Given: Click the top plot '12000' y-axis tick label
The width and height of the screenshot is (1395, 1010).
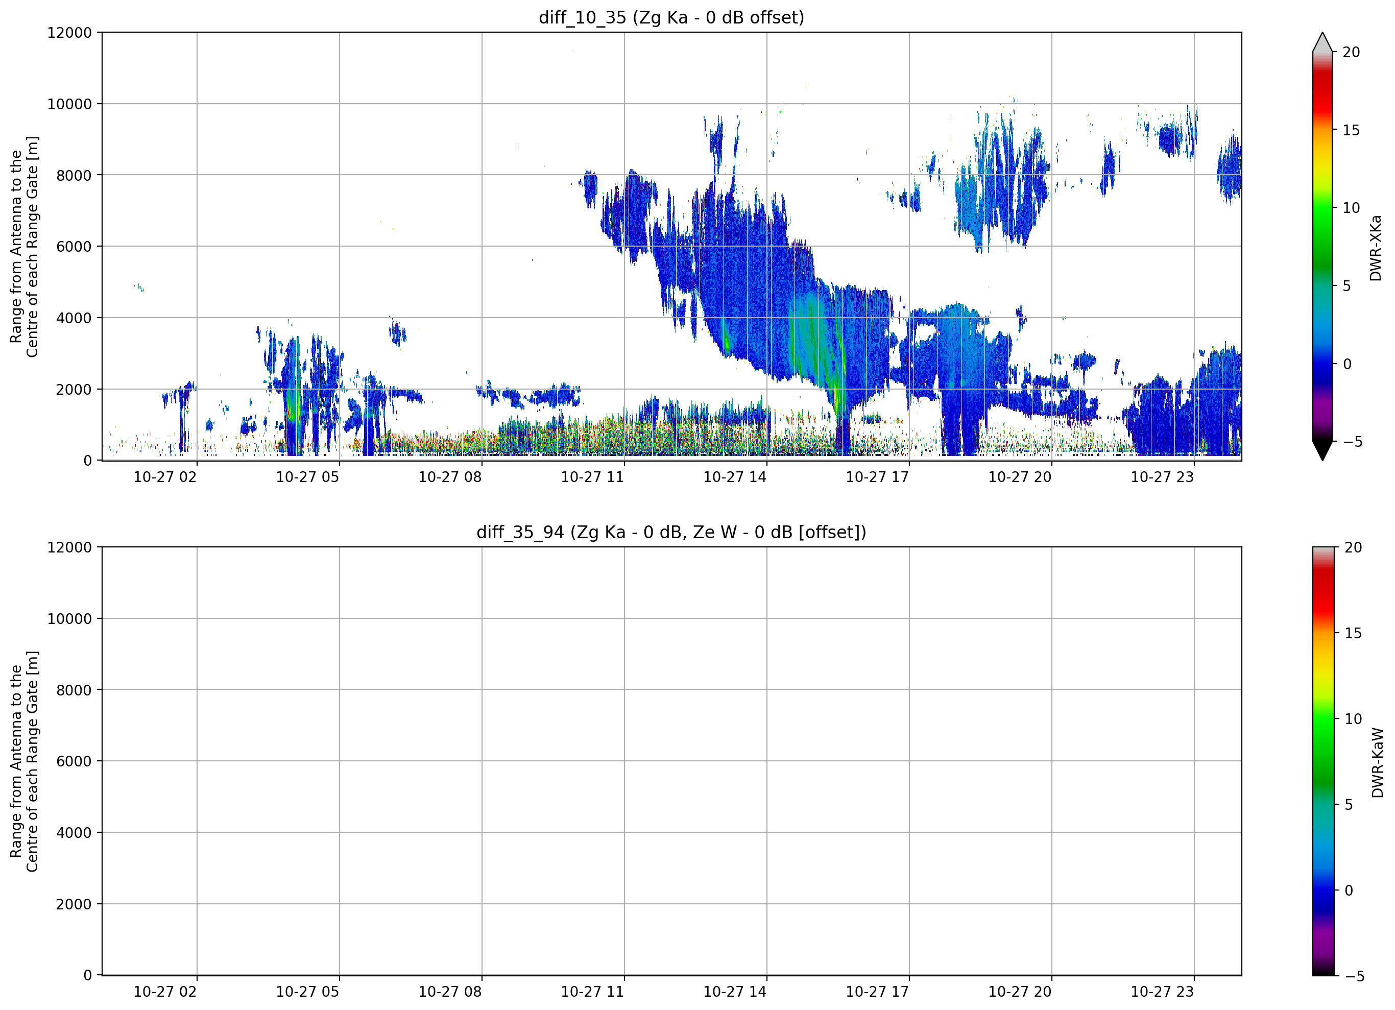Looking at the screenshot, I should tap(69, 33).
